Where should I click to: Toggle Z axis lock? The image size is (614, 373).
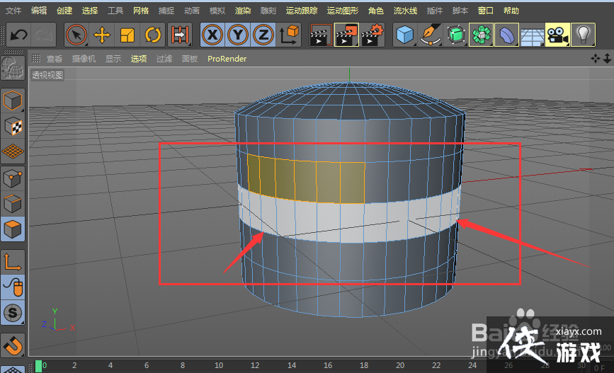263,34
